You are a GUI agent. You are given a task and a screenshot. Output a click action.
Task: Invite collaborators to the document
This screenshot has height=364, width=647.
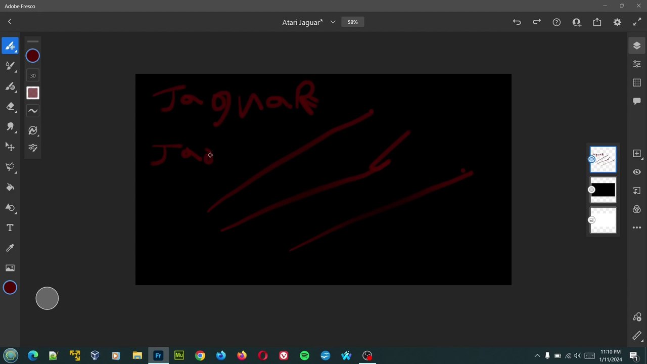point(577,22)
